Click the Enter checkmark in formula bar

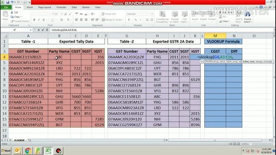tap(43, 30)
